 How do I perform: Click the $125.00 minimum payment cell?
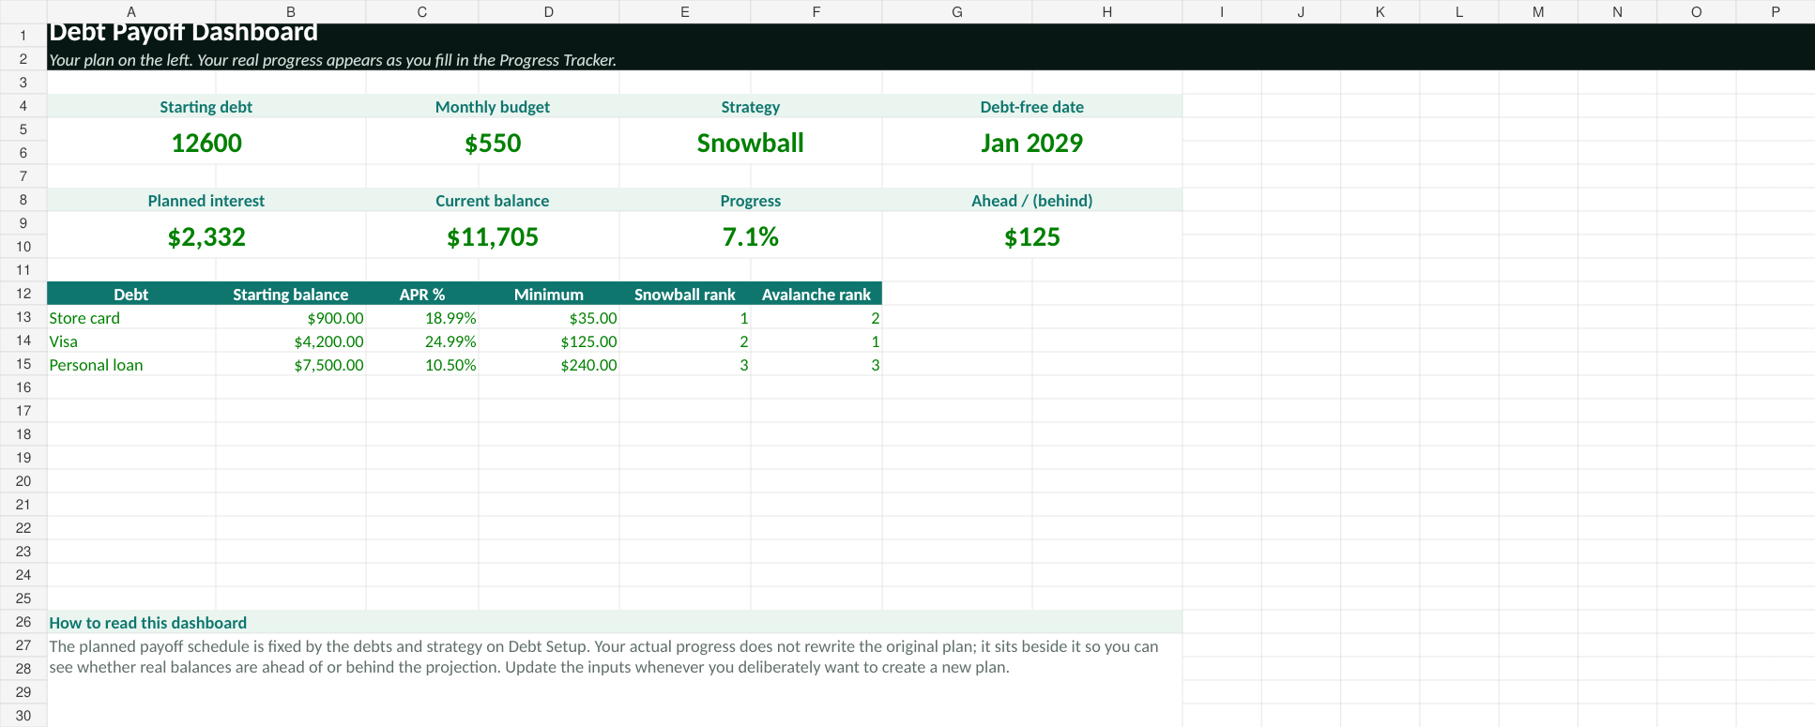point(549,341)
